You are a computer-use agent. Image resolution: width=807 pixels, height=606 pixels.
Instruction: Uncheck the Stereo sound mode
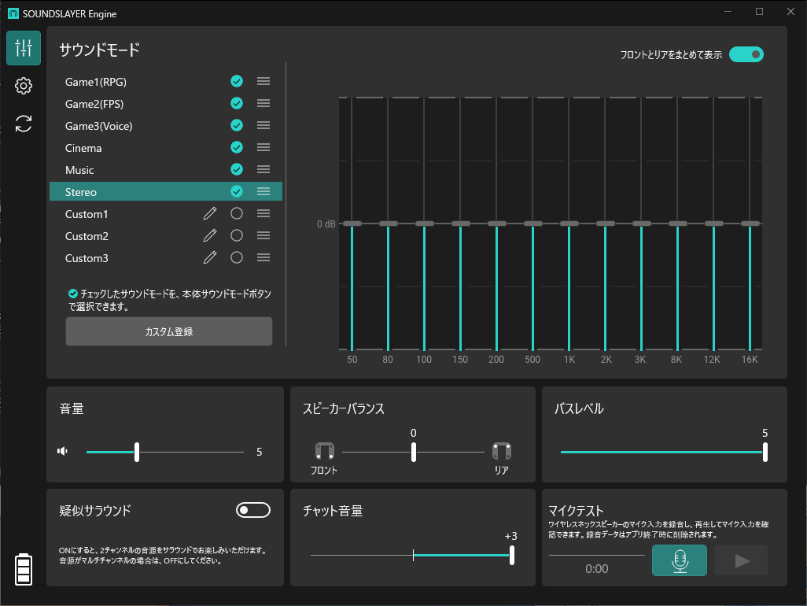237,191
